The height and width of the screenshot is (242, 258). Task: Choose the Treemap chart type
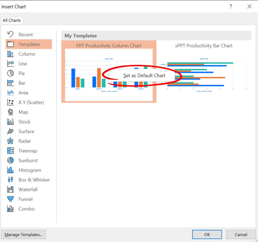coord(27,151)
